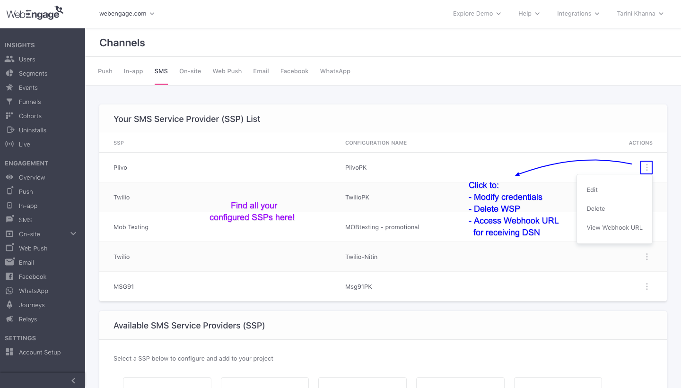681x388 pixels.
Task: Click the Overview eye icon
Action: coord(9,177)
